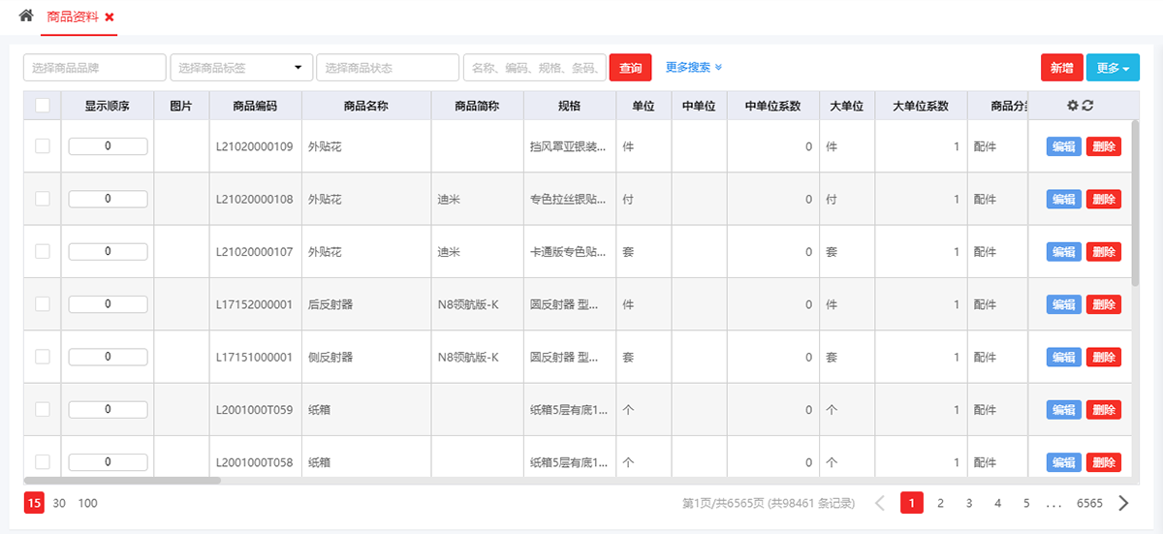Click display order field for L21020000109
This screenshot has height=534, width=1163.
[x=108, y=146]
